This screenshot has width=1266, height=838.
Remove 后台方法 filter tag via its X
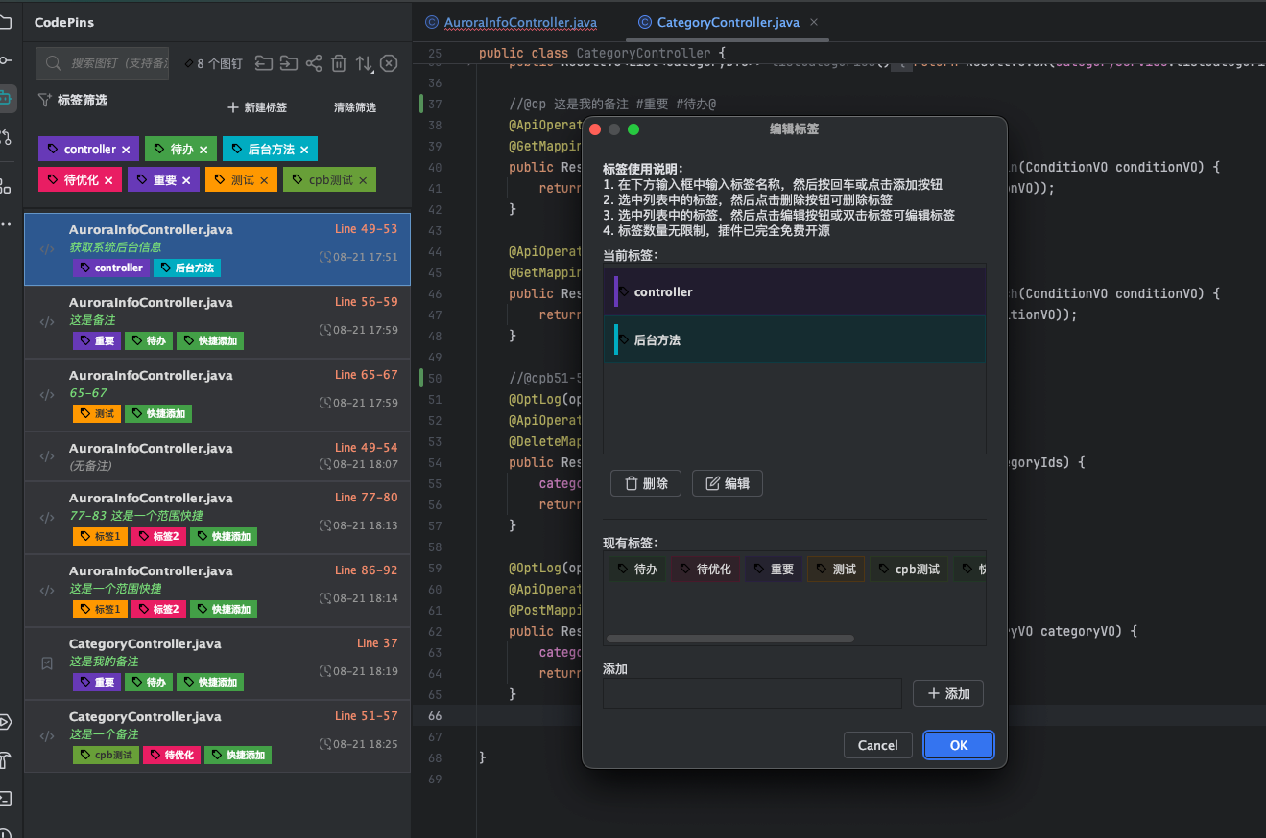pyautogui.click(x=304, y=150)
